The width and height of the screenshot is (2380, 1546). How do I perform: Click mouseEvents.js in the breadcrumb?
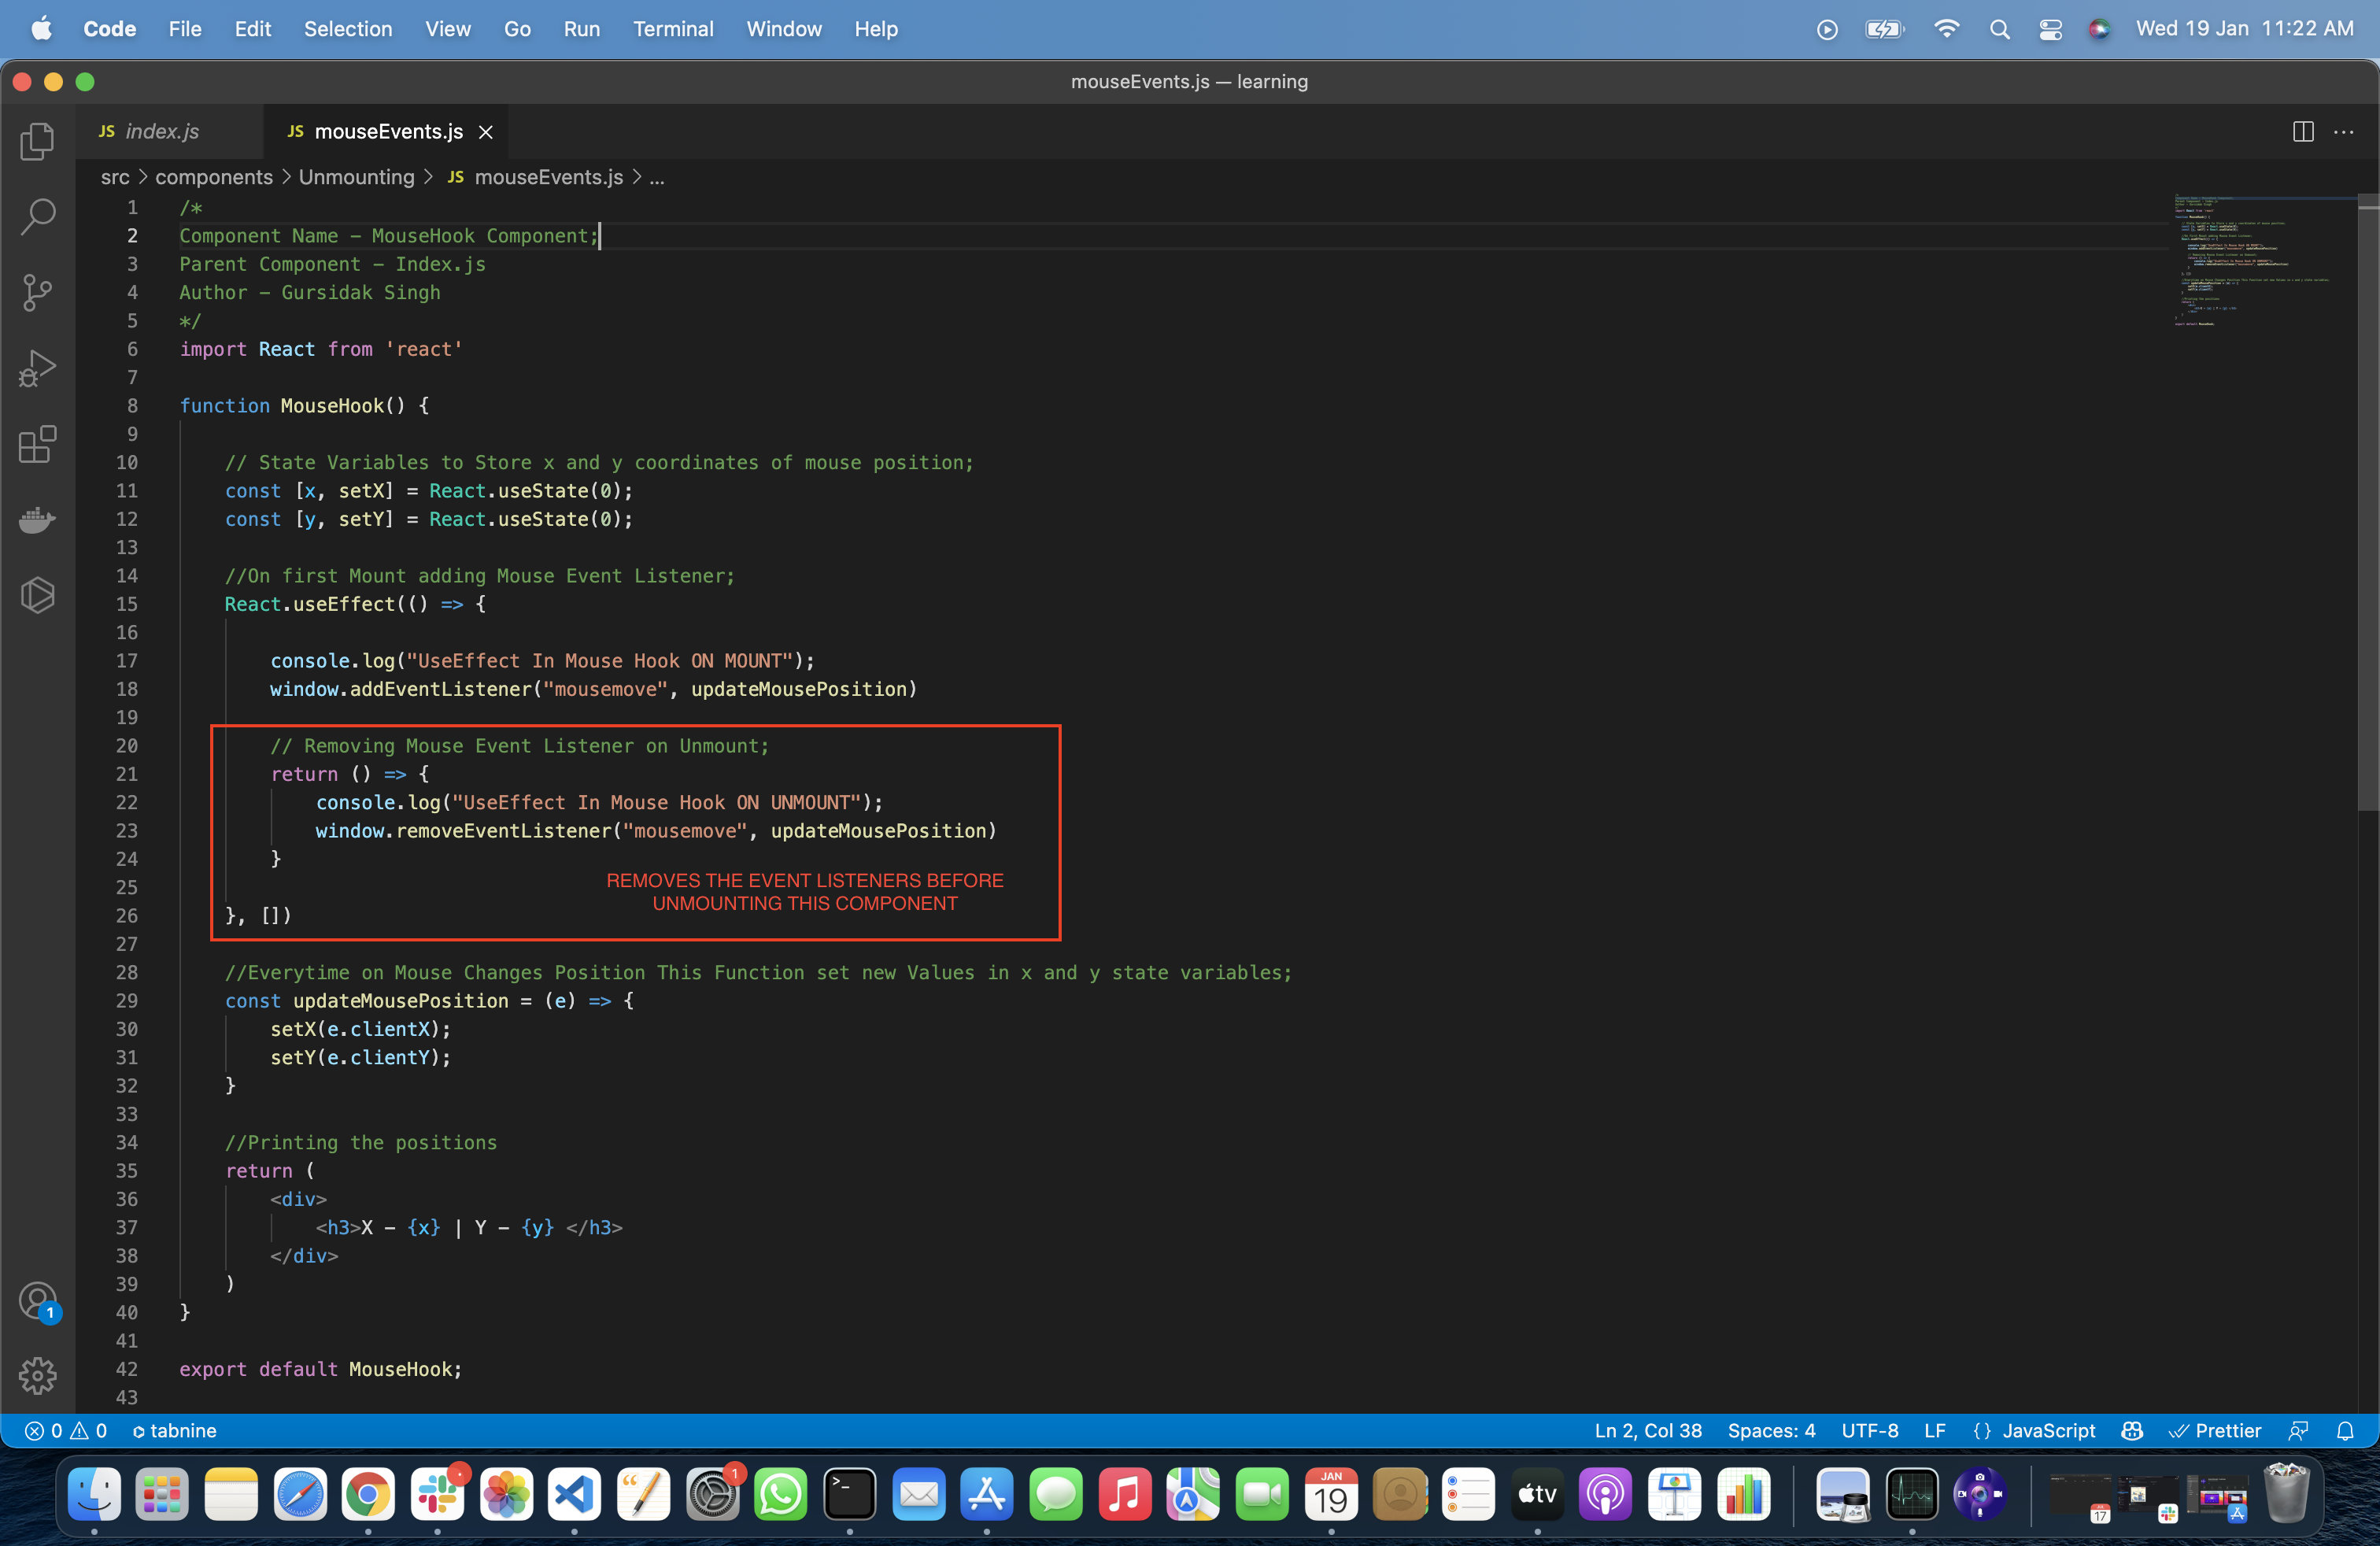548,177
